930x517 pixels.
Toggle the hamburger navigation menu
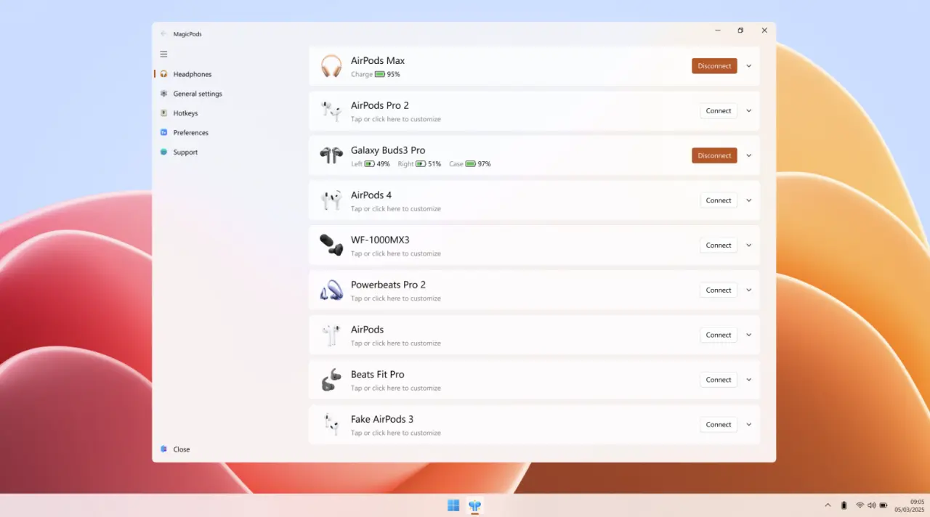click(163, 54)
